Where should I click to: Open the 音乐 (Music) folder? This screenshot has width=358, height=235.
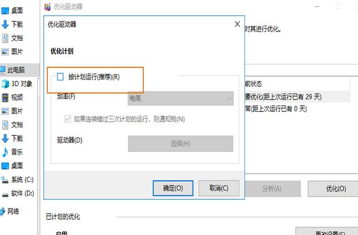pos(12,152)
